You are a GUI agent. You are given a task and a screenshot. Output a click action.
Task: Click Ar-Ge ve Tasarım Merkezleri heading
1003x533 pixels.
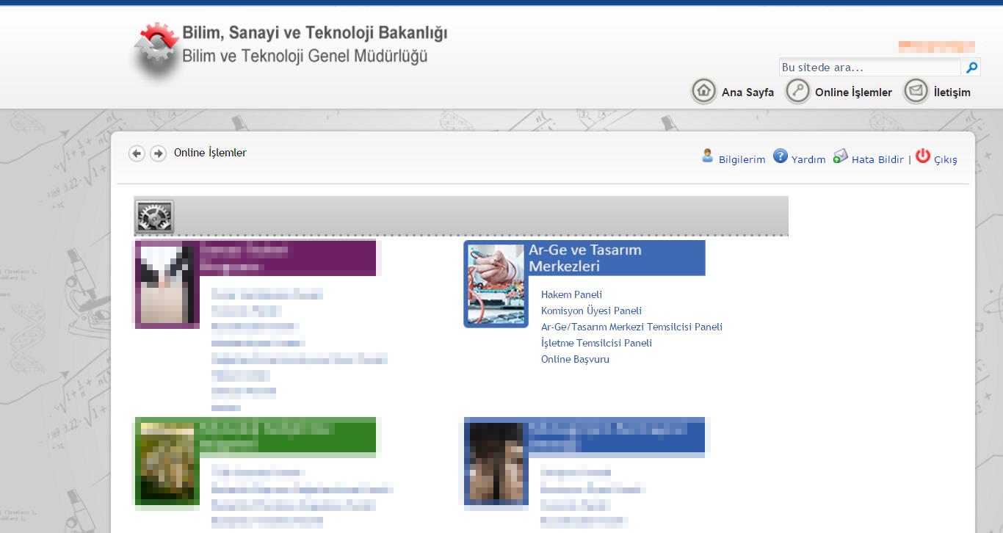[x=584, y=258]
